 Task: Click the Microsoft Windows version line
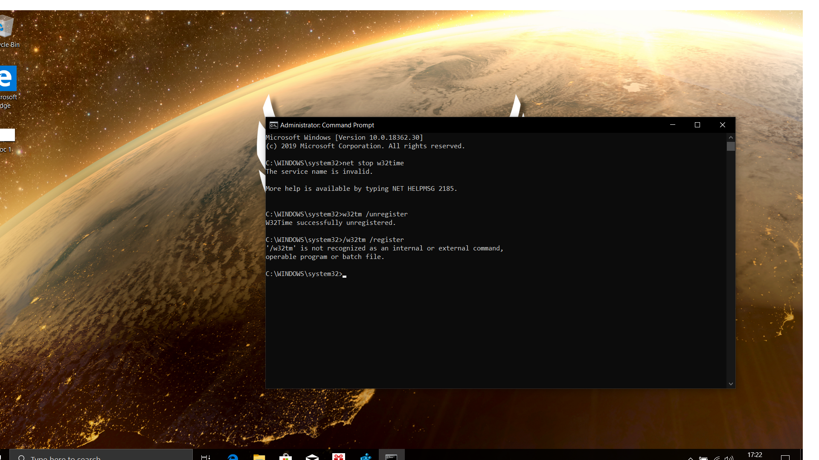(x=344, y=138)
